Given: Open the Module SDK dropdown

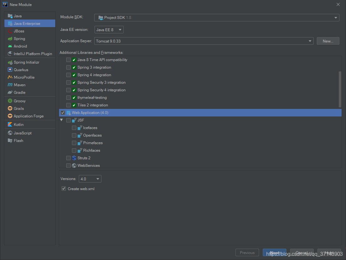Looking at the screenshot, I should tap(217, 18).
